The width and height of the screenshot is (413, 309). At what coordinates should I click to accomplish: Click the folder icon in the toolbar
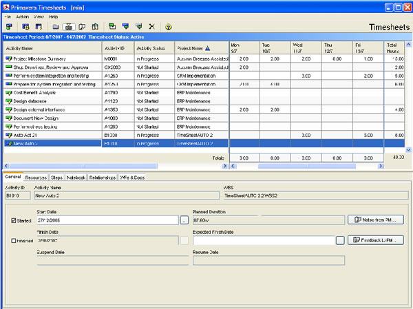point(56,26)
